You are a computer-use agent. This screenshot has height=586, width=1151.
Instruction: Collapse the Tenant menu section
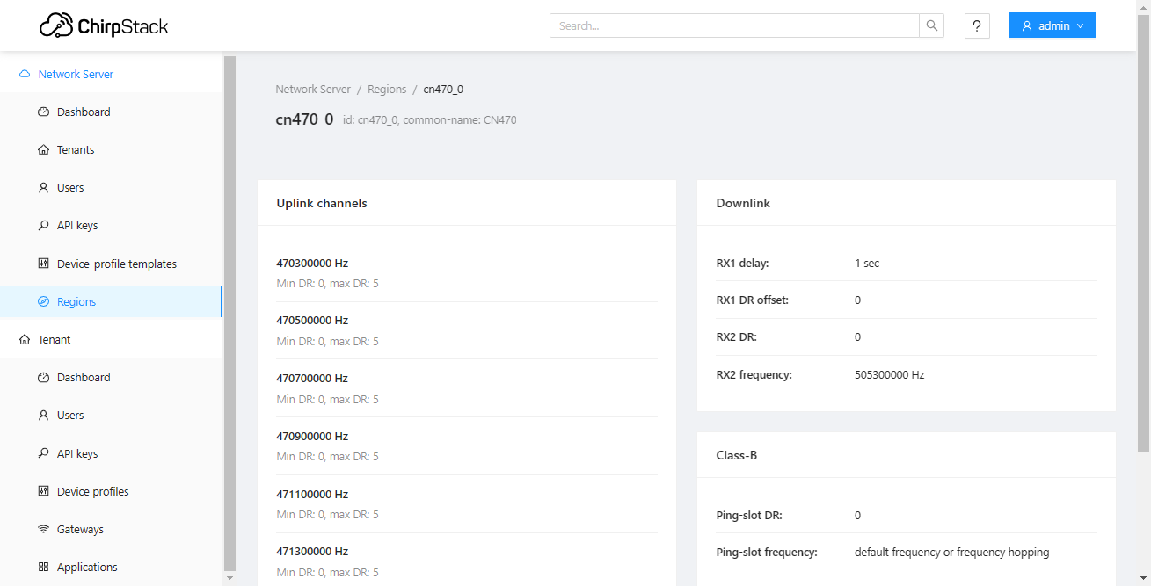click(x=55, y=340)
